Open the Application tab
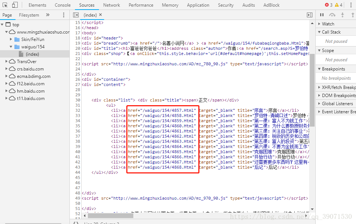 pyautogui.click(x=198, y=5)
